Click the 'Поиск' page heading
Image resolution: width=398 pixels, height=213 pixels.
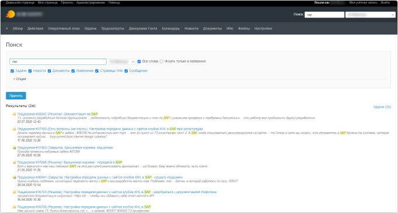(14, 44)
